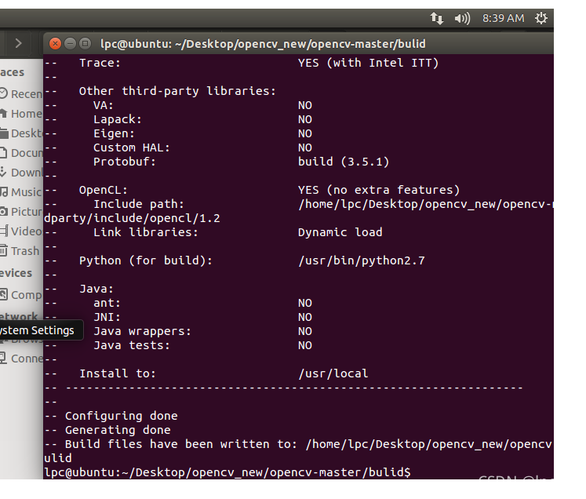Click the 'Java tests:' label
This screenshot has height=499, width=586.
(132, 345)
